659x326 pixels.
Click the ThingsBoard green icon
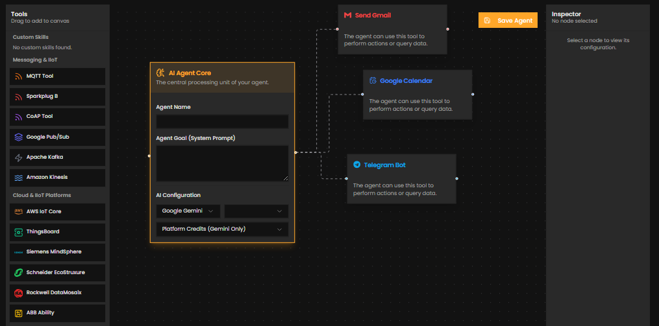pos(18,231)
